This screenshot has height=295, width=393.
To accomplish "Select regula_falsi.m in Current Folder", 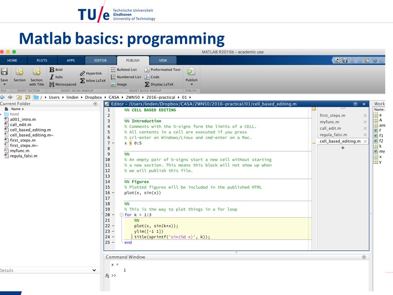I will pos(24,156).
